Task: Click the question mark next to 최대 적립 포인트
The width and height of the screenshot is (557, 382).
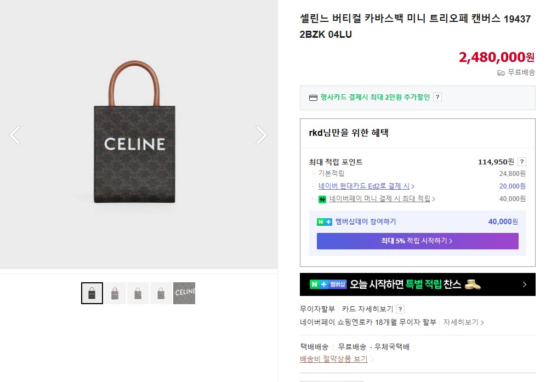Action: [x=521, y=161]
